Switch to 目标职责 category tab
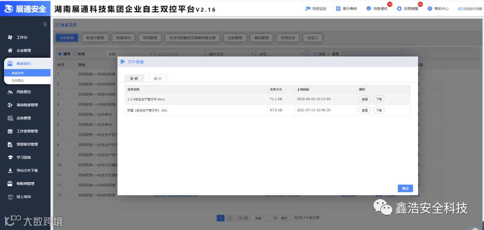This screenshot has height=230, width=484. point(67,38)
